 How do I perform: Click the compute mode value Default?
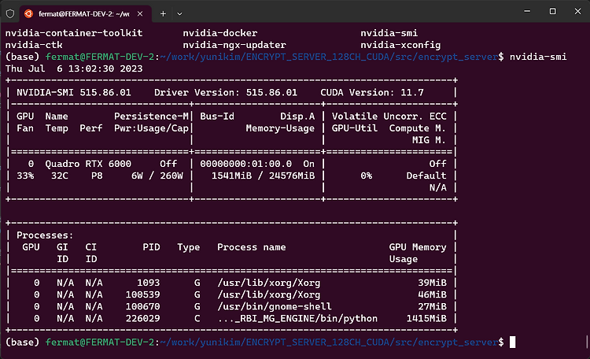[426, 176]
